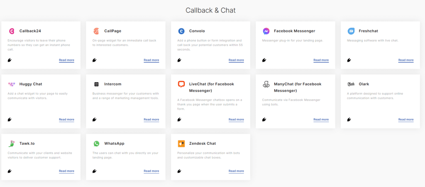Click the Tawk.to parrot logo

pyautogui.click(x=11, y=144)
